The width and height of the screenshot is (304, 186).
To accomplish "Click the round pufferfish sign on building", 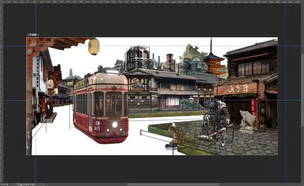I will tap(138, 86).
